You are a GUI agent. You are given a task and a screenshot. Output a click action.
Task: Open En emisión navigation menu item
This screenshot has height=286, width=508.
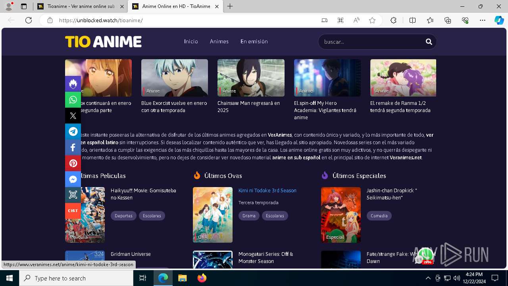[x=254, y=41]
